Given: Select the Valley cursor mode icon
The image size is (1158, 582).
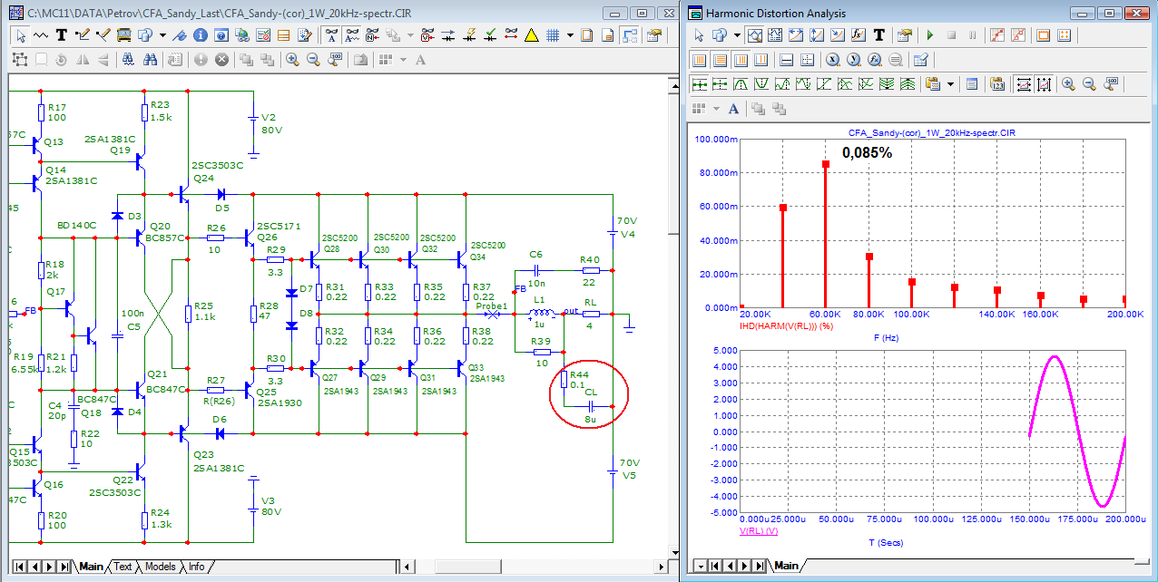Looking at the screenshot, I should coord(761,83).
